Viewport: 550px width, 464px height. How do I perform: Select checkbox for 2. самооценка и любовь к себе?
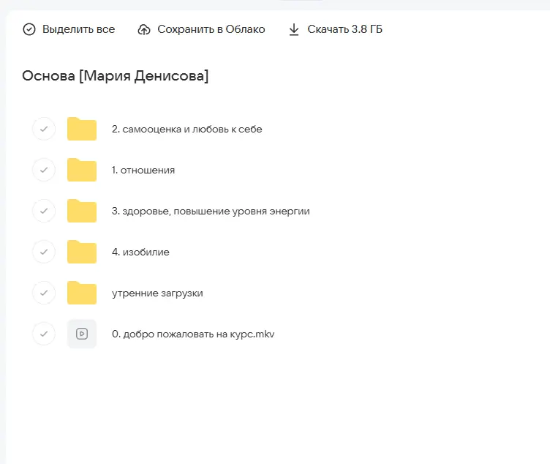(44, 129)
